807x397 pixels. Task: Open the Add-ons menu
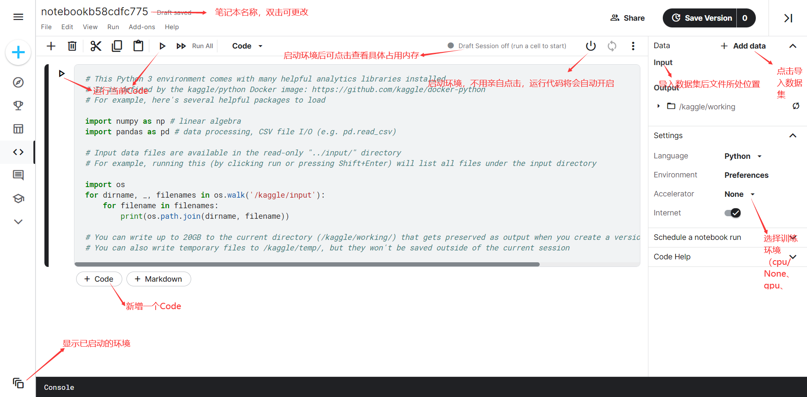click(x=142, y=27)
